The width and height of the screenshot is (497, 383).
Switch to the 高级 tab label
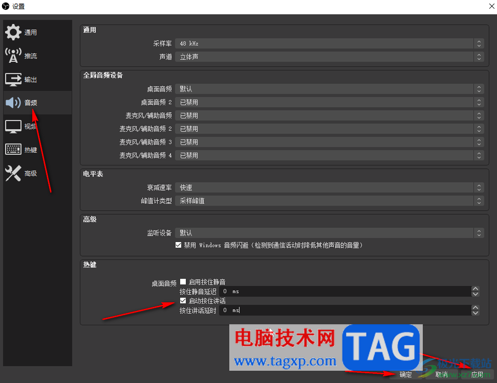coord(30,173)
